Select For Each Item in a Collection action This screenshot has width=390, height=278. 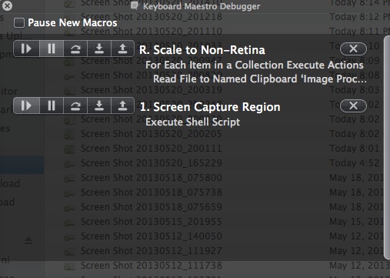[255, 65]
